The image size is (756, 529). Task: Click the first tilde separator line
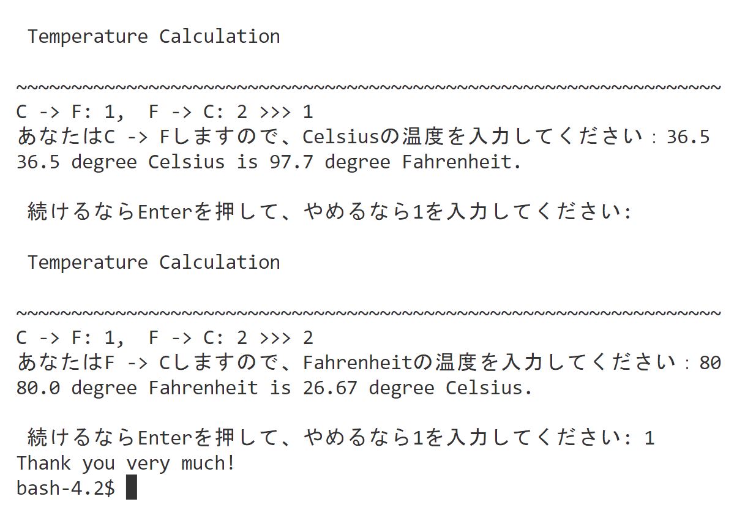pos(367,88)
